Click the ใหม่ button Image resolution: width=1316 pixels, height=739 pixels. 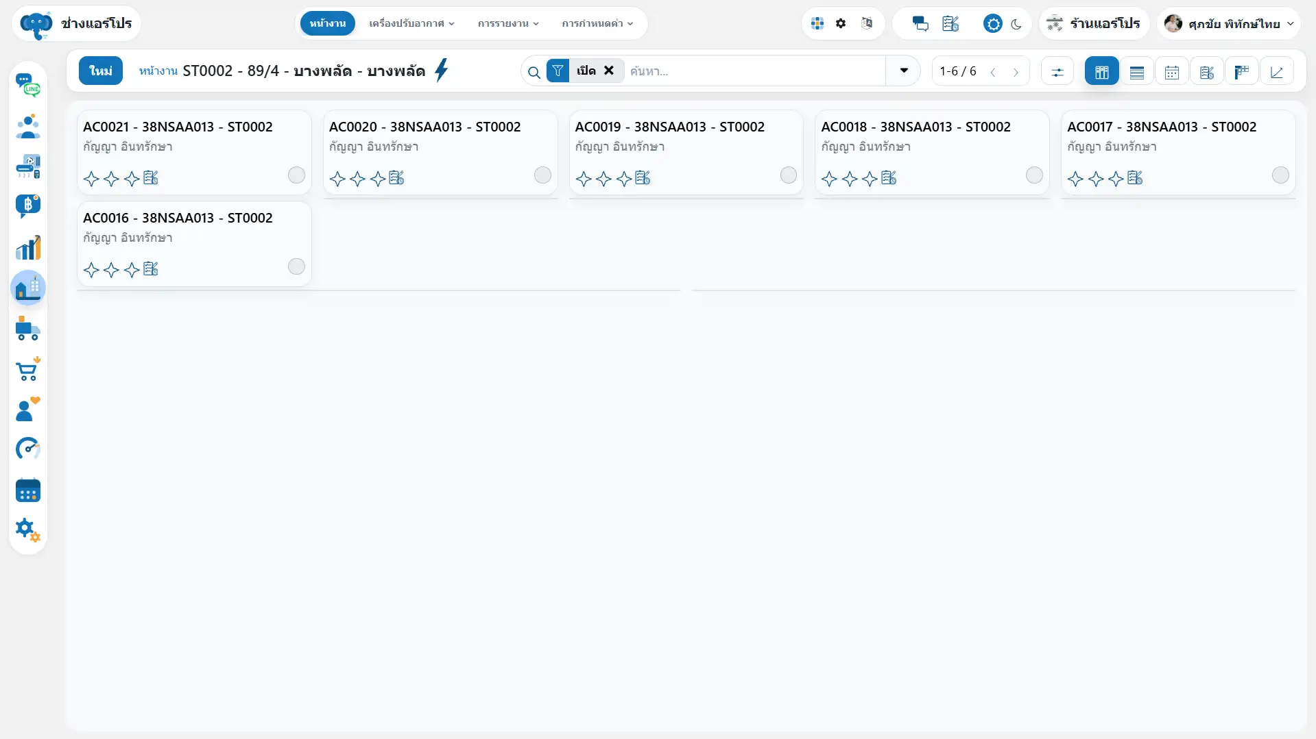point(101,71)
